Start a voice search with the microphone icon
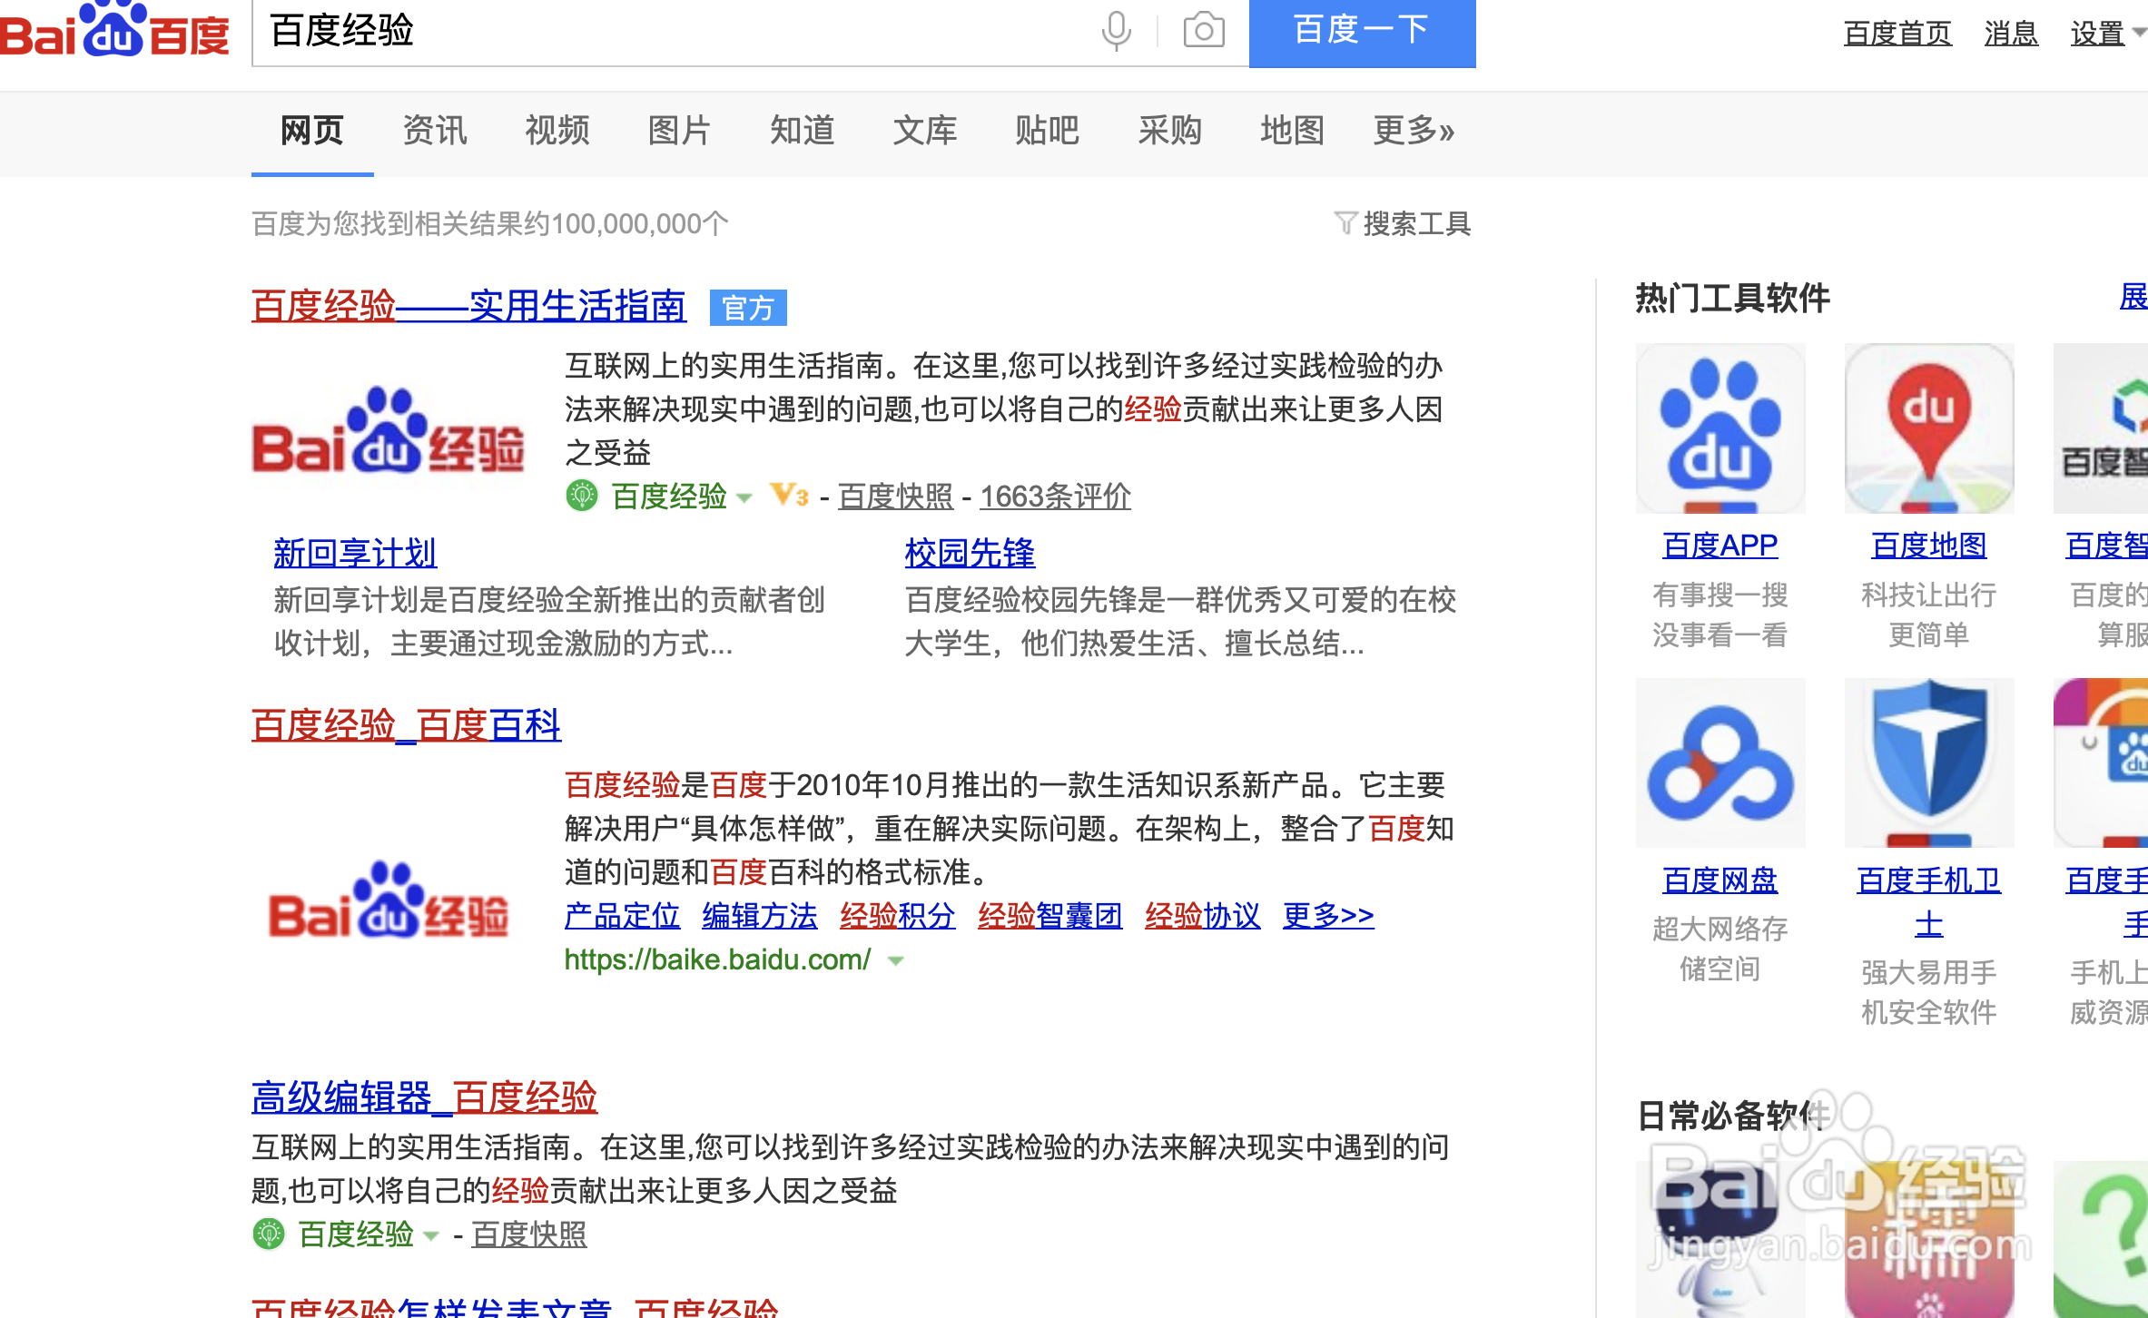The width and height of the screenshot is (2148, 1318). pos(1117,32)
